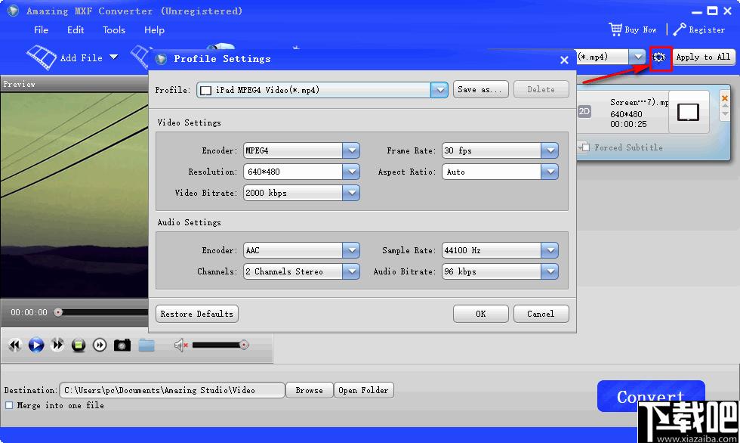The image size is (740, 443).
Task: Rewind playback in the preview player
Action: (15, 345)
